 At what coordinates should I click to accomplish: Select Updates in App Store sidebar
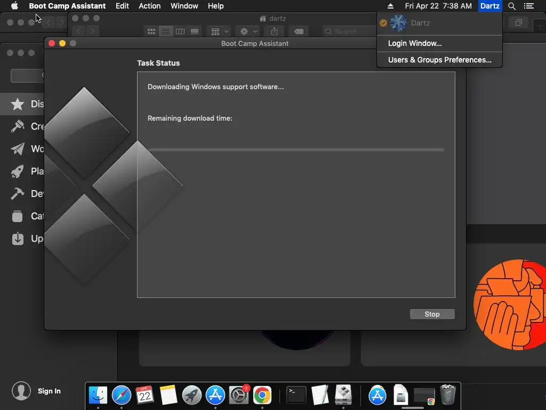pyautogui.click(x=18, y=239)
